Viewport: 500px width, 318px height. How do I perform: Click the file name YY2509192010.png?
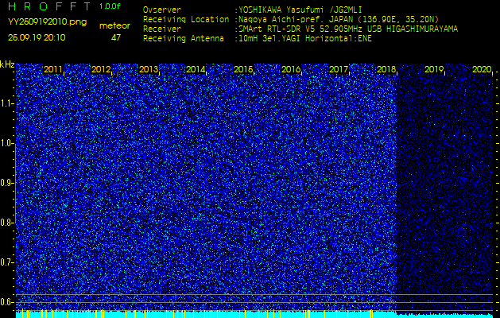pos(47,22)
